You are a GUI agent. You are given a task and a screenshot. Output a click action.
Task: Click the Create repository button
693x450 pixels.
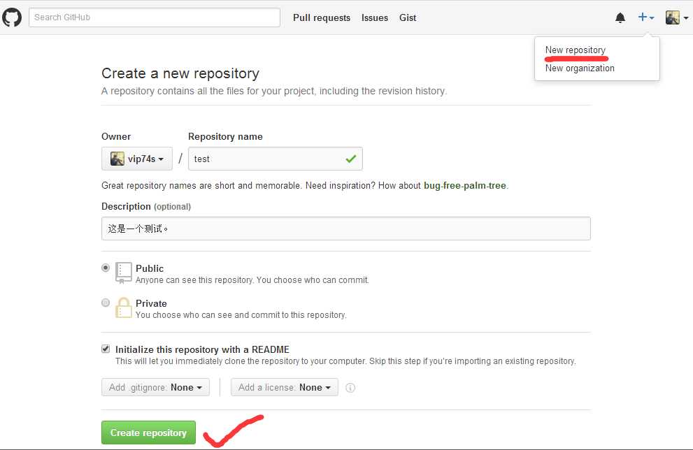(148, 433)
